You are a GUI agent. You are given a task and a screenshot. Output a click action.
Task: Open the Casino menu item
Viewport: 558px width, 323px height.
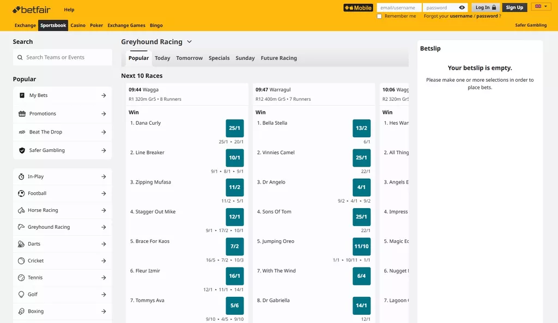point(78,25)
